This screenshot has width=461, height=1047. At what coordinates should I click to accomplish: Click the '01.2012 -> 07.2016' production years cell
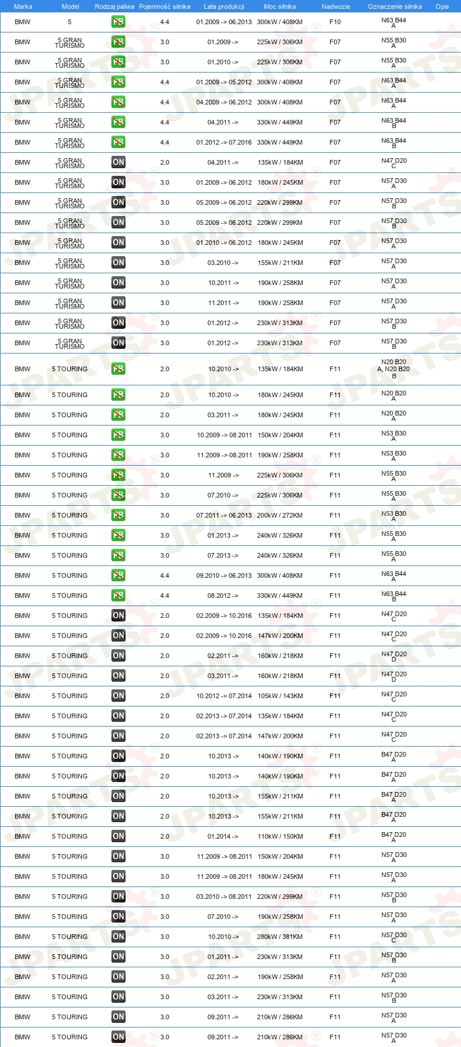[224, 142]
